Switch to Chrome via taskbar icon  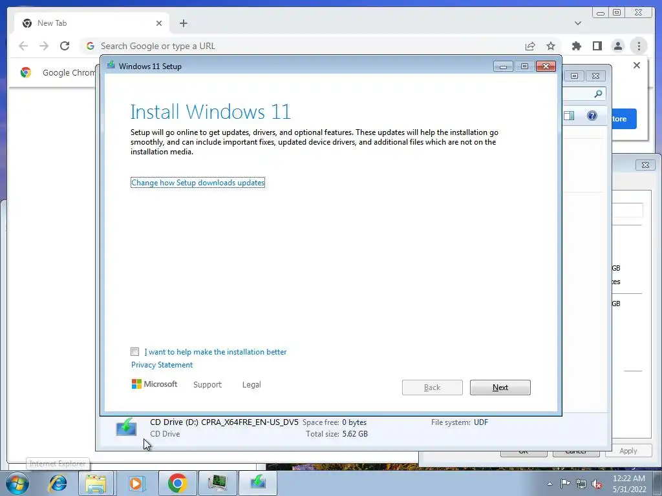coord(177,483)
